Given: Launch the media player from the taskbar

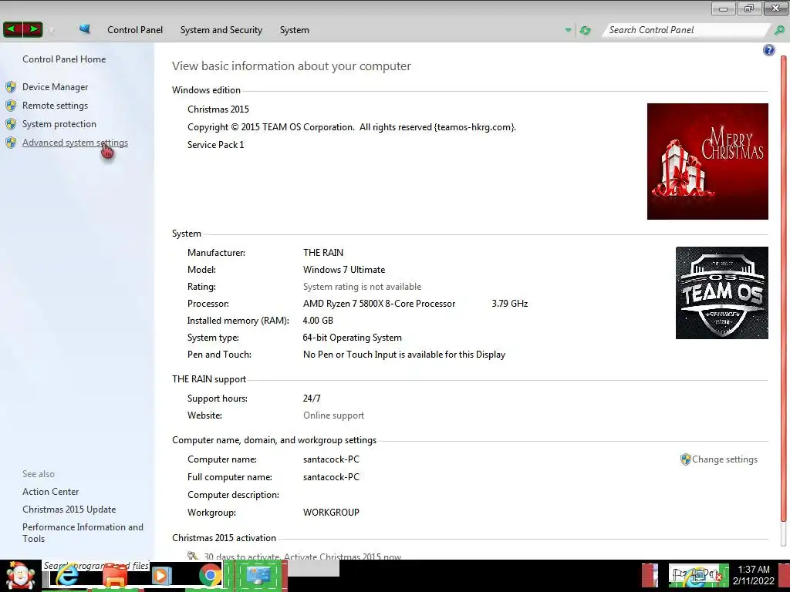Looking at the screenshot, I should [x=162, y=576].
